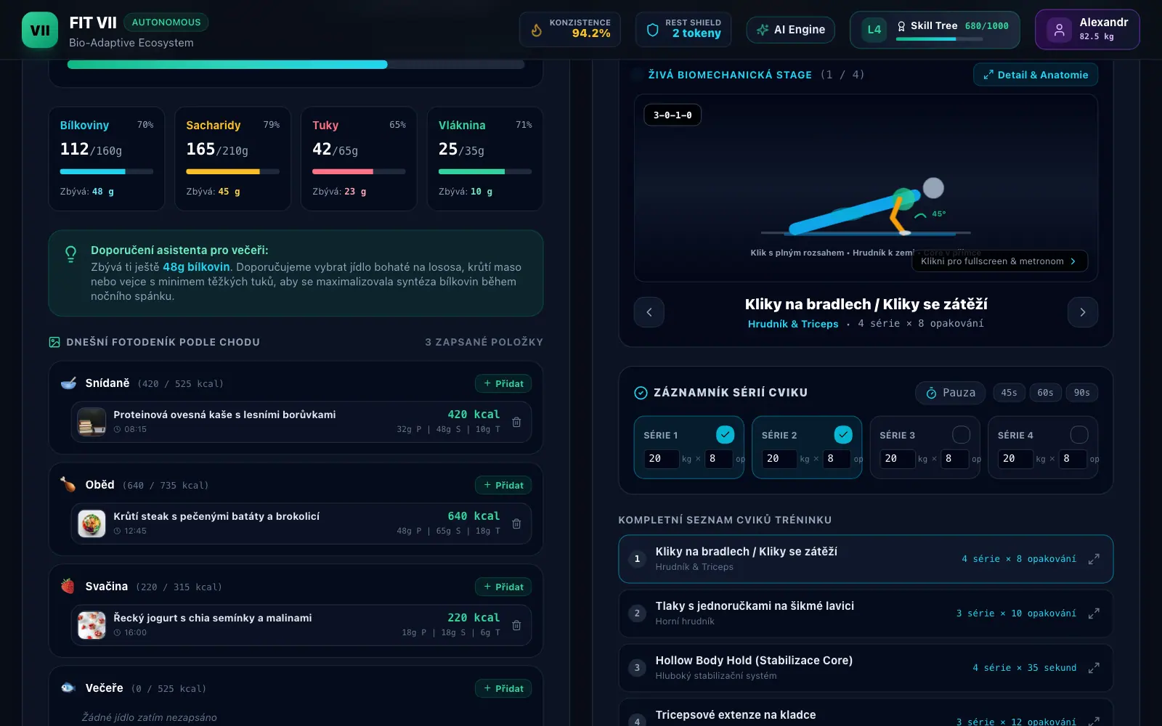Click the Snídaně bowl icon
This screenshot has width=1162, height=726.
(68, 383)
